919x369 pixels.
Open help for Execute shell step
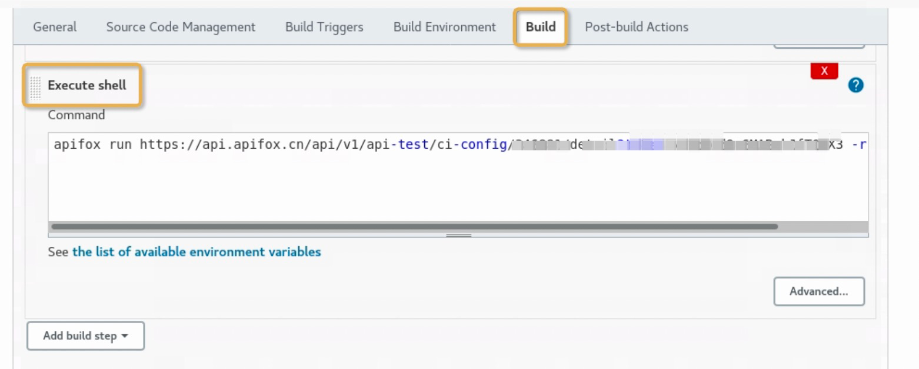click(x=855, y=86)
